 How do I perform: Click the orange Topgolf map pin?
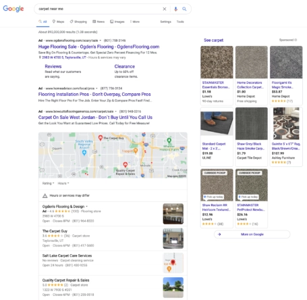(136, 151)
